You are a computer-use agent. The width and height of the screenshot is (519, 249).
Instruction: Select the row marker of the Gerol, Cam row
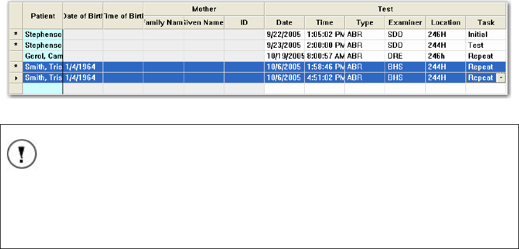click(16, 56)
